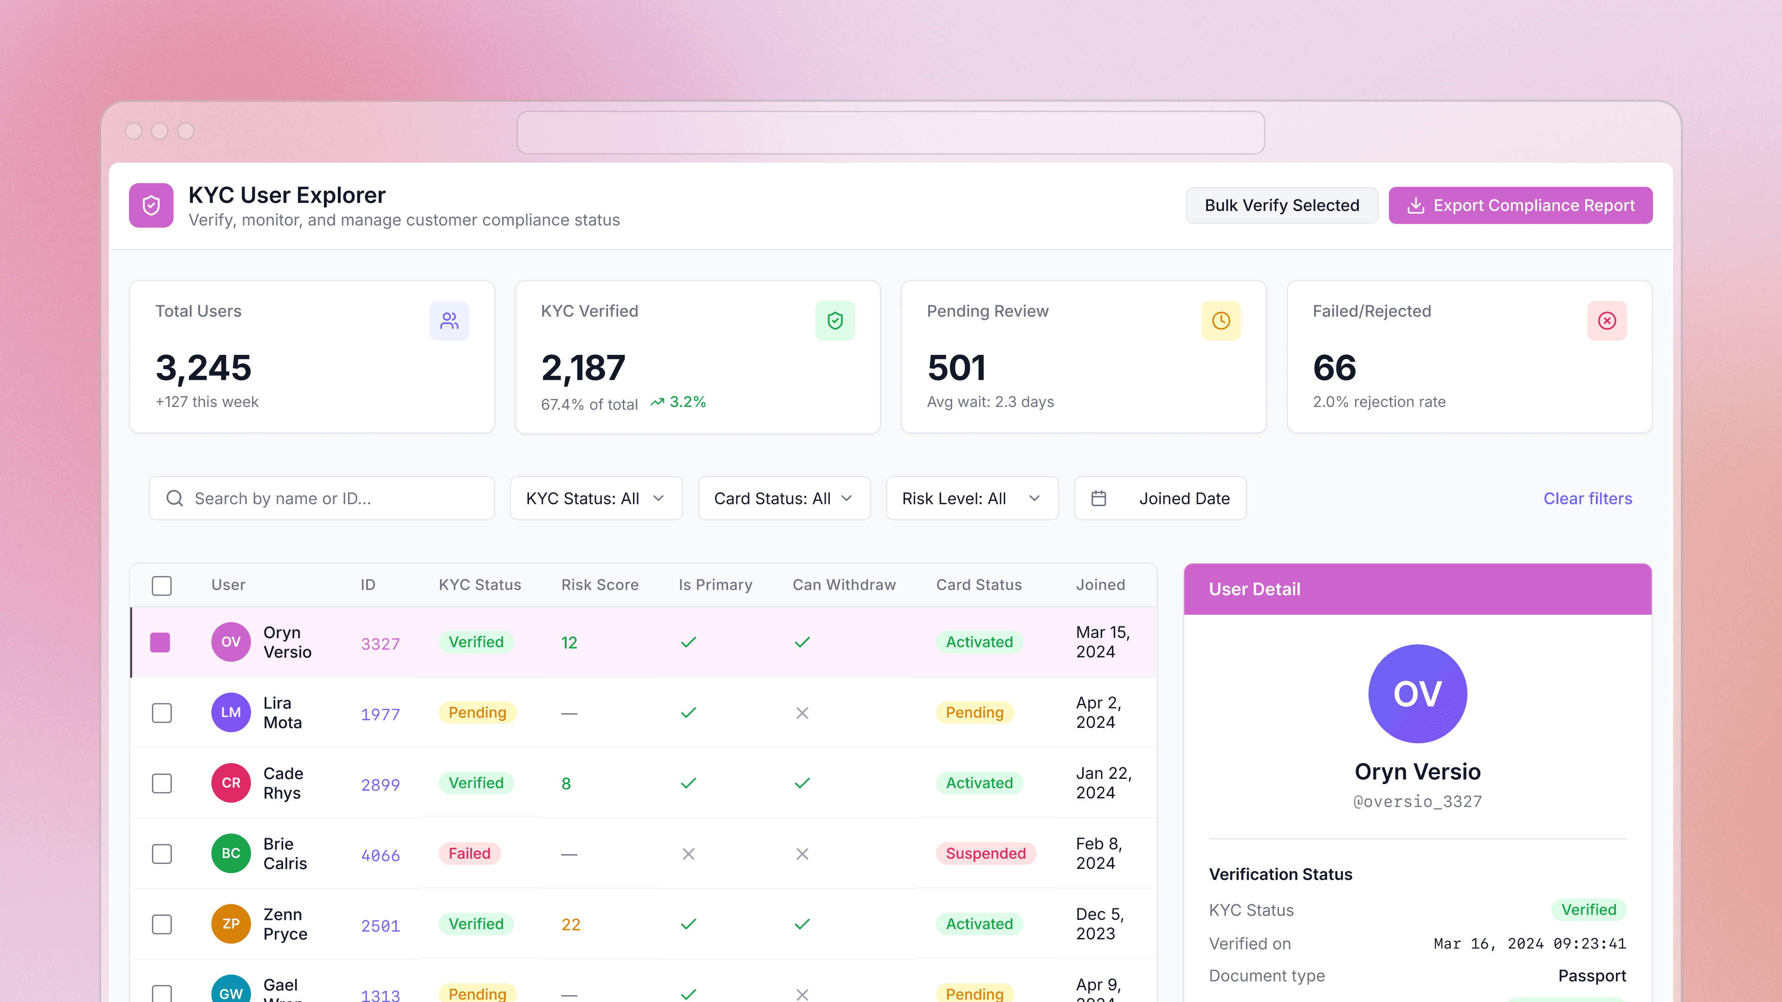Check the Cade Rhys row checkbox

(162, 784)
